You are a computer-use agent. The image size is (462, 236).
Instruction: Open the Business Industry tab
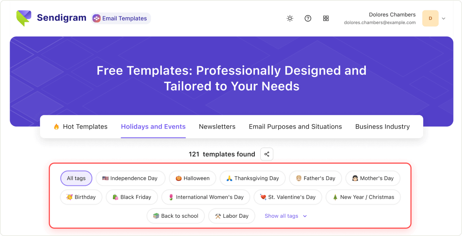(382, 127)
